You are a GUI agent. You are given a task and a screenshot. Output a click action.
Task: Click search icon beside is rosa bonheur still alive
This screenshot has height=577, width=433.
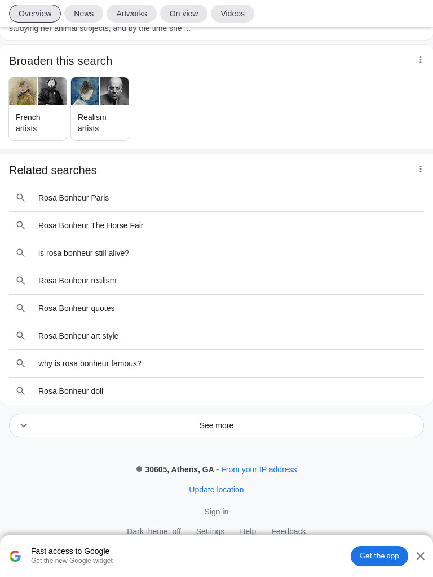click(21, 253)
